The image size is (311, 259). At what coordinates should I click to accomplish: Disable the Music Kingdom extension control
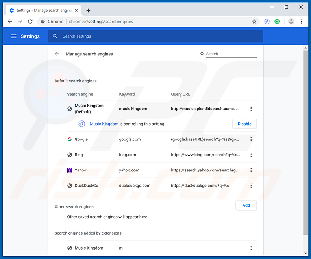click(244, 124)
